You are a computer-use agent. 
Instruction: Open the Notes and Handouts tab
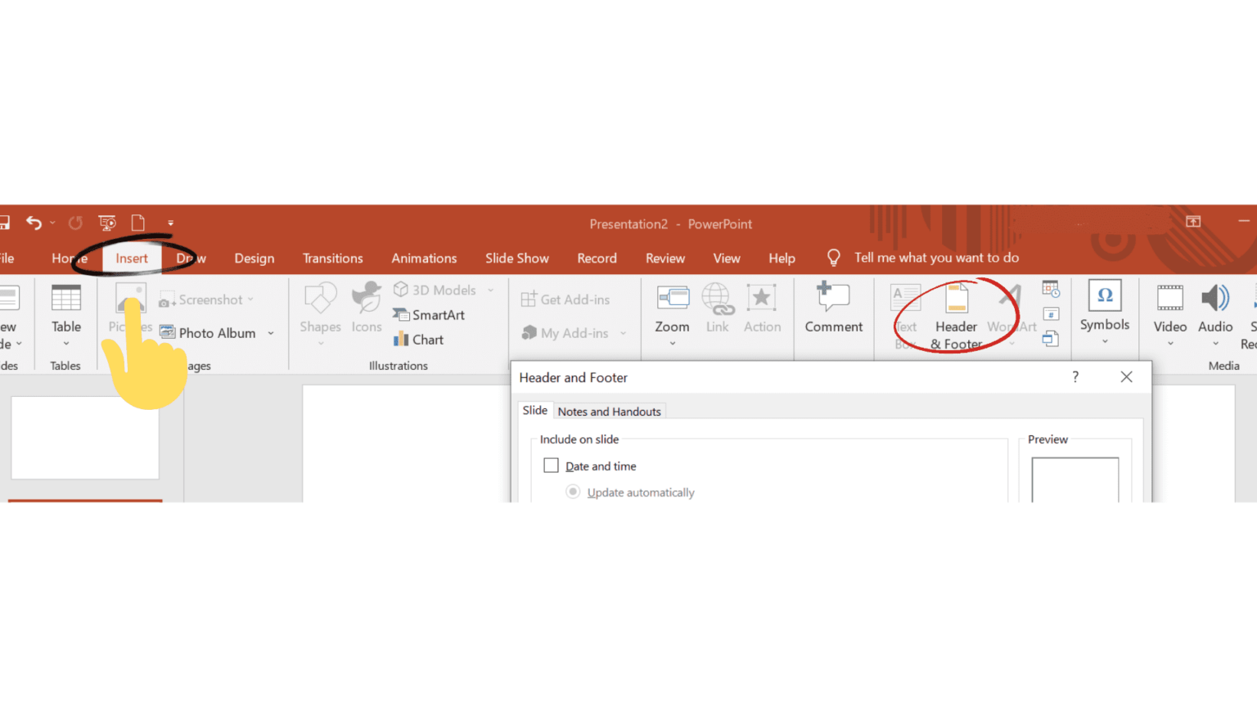pyautogui.click(x=609, y=412)
